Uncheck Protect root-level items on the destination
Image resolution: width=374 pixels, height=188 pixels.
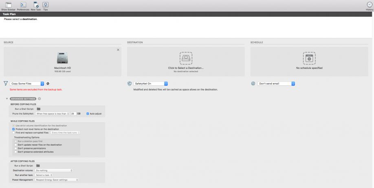pos(13,129)
